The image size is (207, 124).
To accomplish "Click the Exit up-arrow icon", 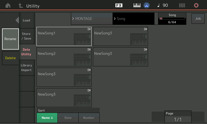I will 20,5.
